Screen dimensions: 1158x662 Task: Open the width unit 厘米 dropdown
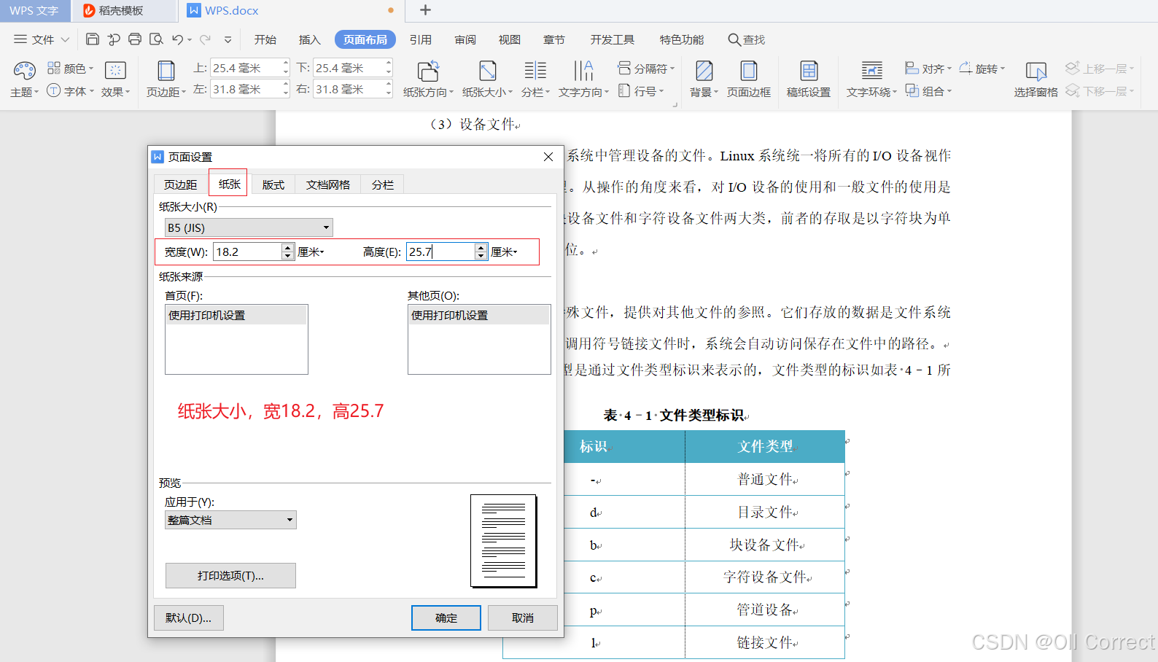311,252
